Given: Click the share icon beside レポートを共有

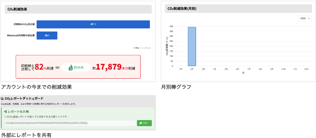Looking at the screenshot, I should pos(6,112).
